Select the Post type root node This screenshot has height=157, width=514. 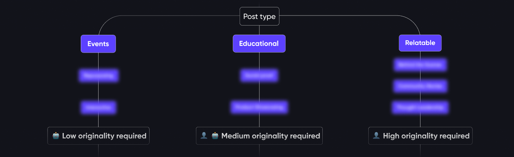point(259,17)
